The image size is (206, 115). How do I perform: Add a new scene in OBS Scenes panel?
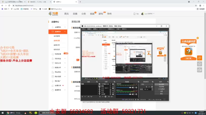click(82, 97)
